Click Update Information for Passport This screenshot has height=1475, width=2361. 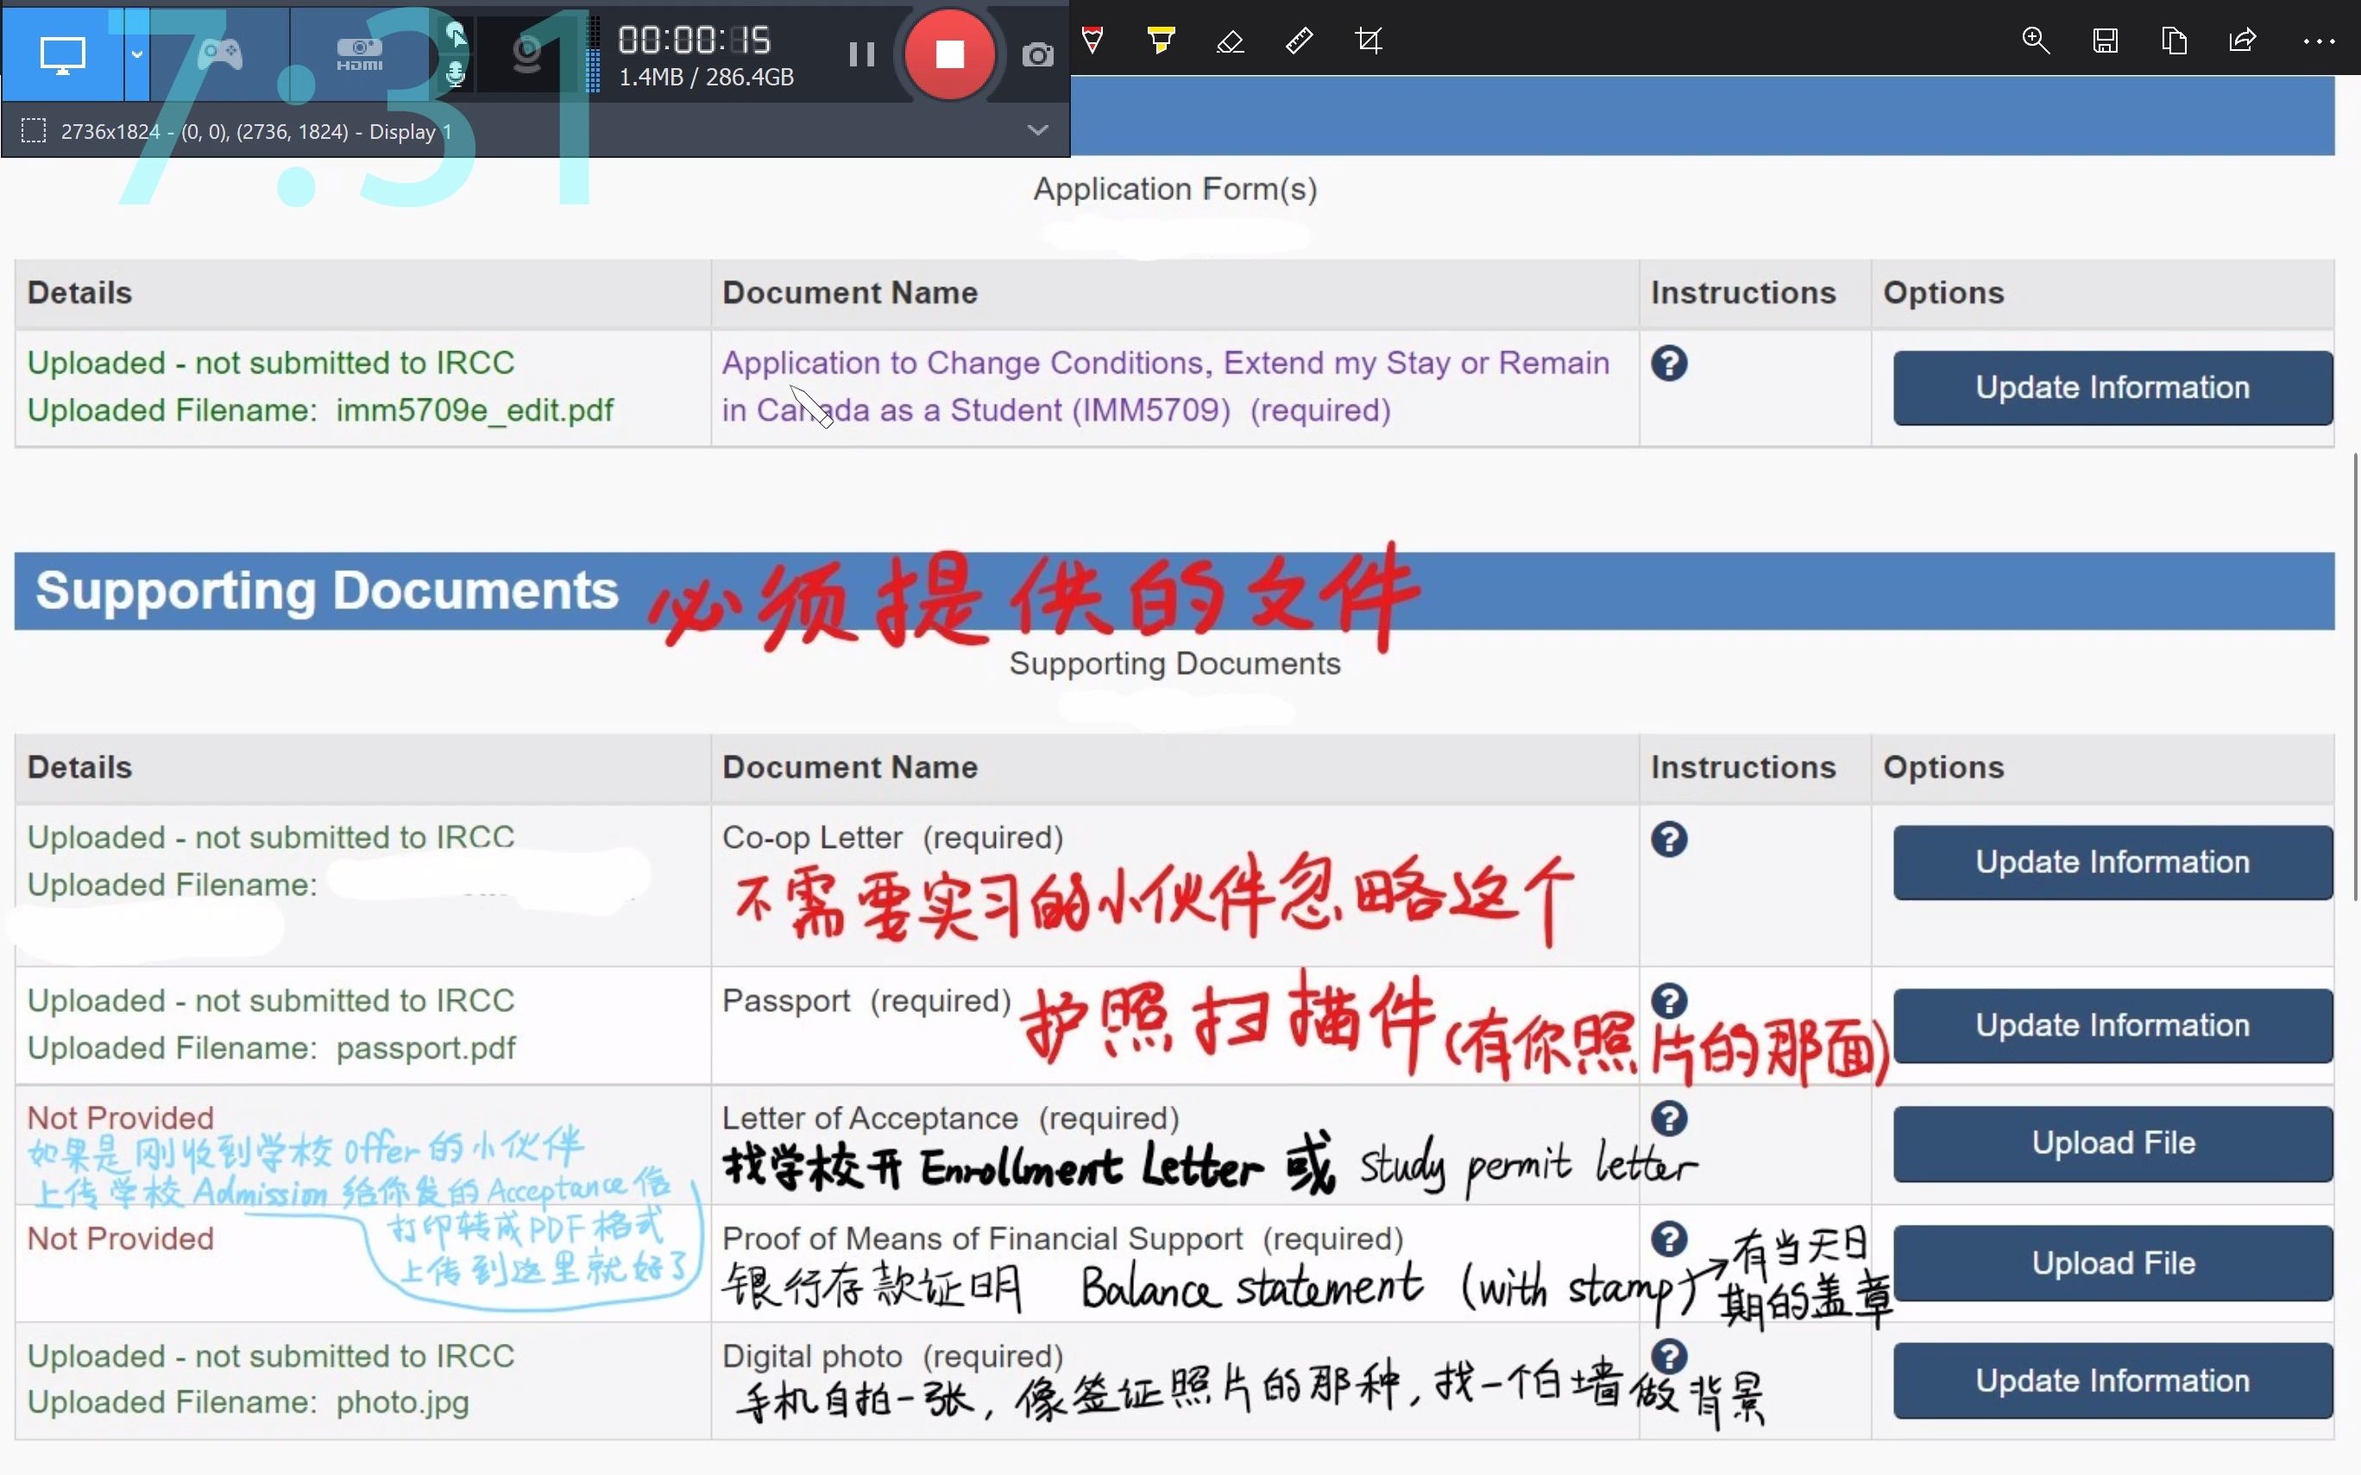[x=2112, y=1026]
